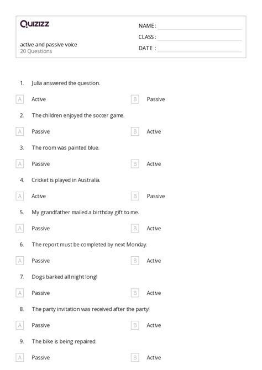Click question 6 text about the report

90,245
